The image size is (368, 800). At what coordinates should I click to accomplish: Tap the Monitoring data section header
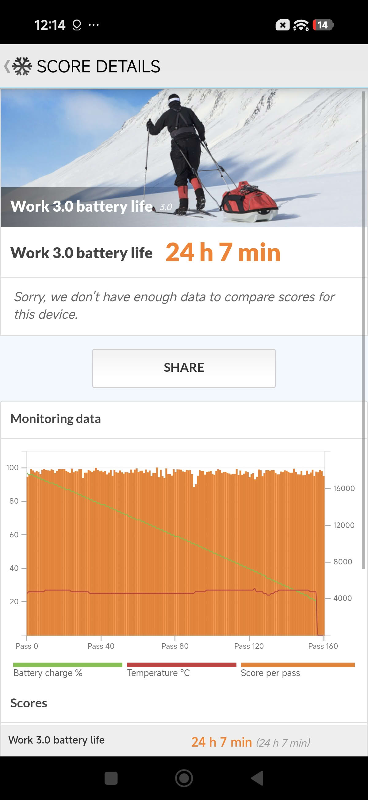(56, 419)
